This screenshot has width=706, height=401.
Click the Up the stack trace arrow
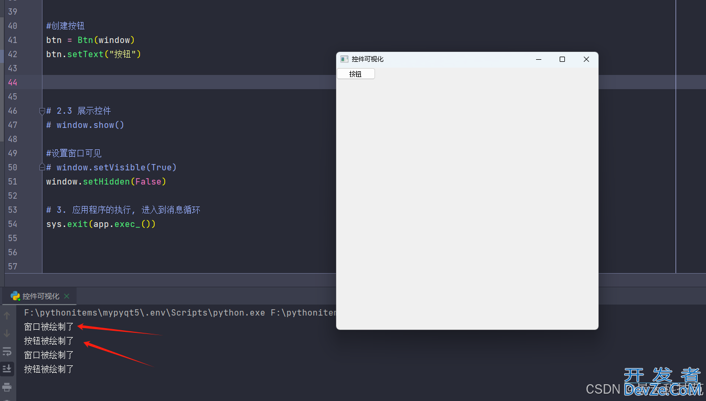7,315
